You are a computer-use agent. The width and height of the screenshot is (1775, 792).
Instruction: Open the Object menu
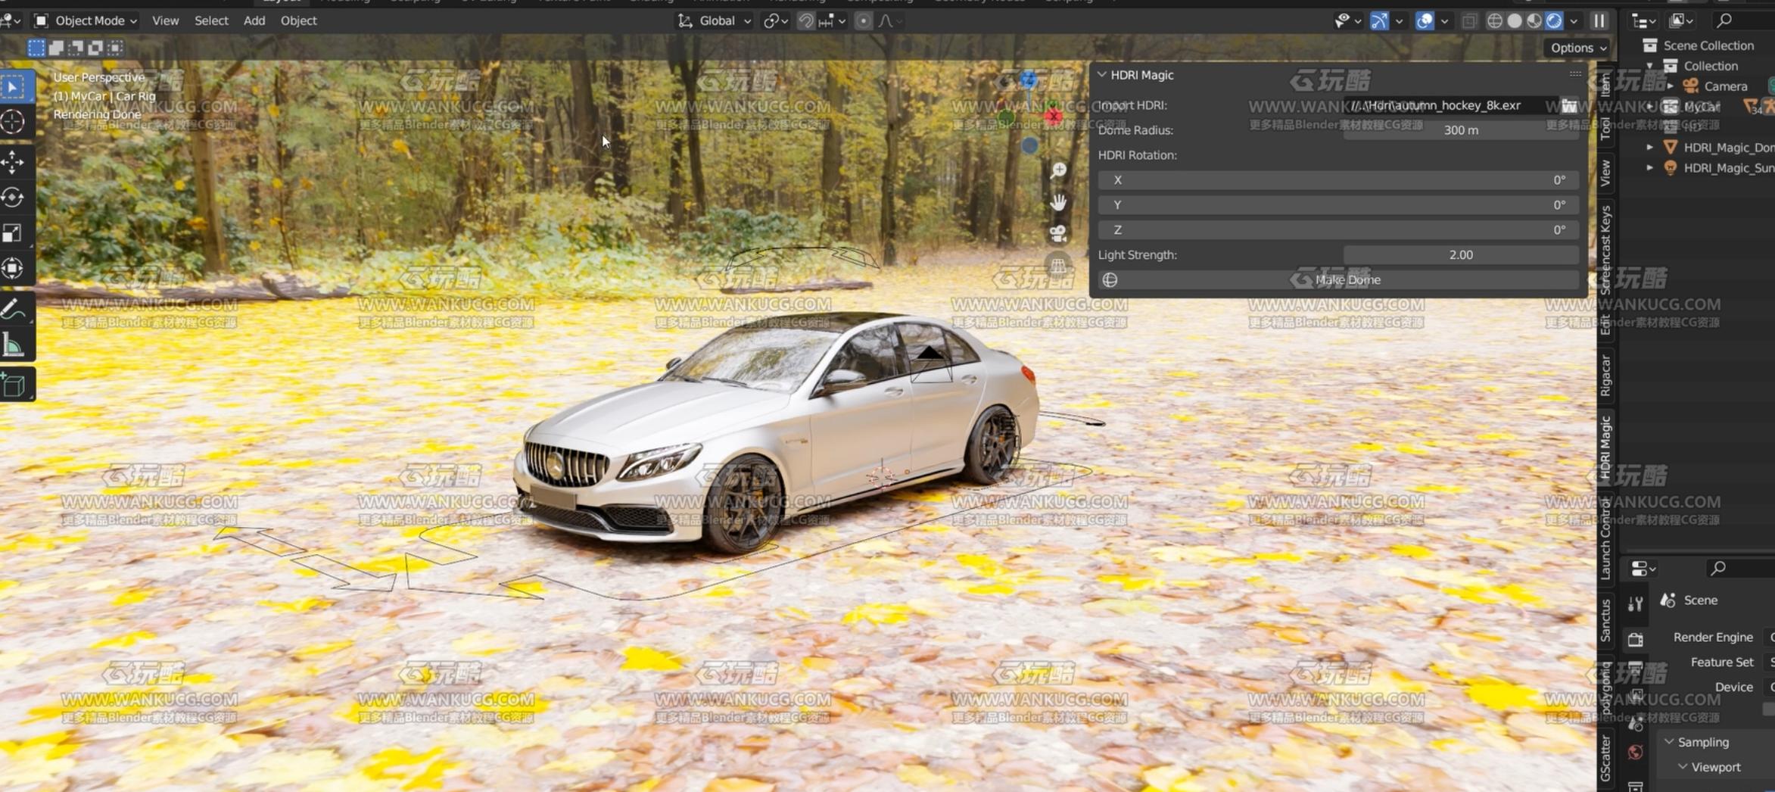click(298, 21)
